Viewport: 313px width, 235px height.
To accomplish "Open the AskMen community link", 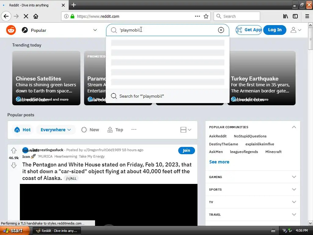I will pyautogui.click(x=216, y=152).
